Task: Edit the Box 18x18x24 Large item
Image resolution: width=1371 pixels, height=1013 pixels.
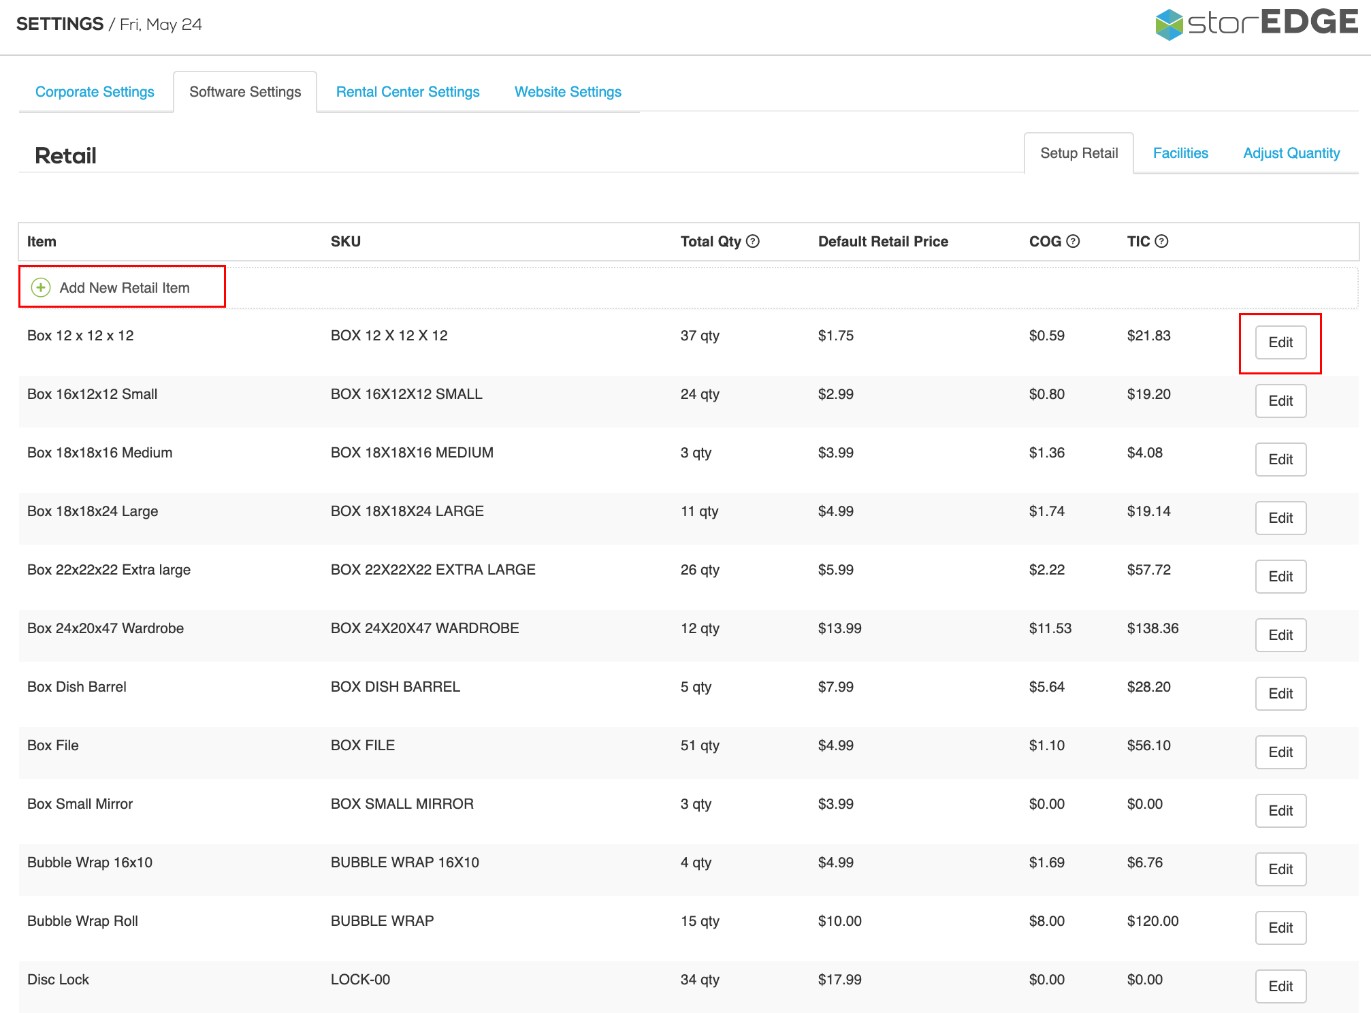Action: 1280,518
